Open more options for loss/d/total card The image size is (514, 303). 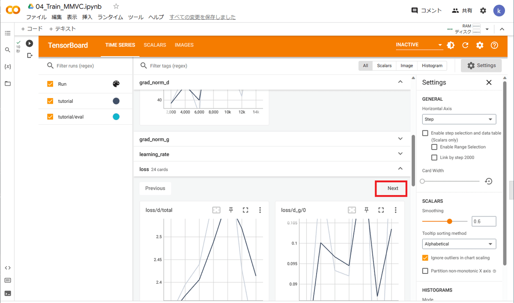[260, 210]
